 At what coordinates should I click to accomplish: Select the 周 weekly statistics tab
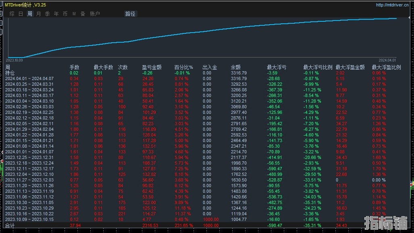pos(30,14)
